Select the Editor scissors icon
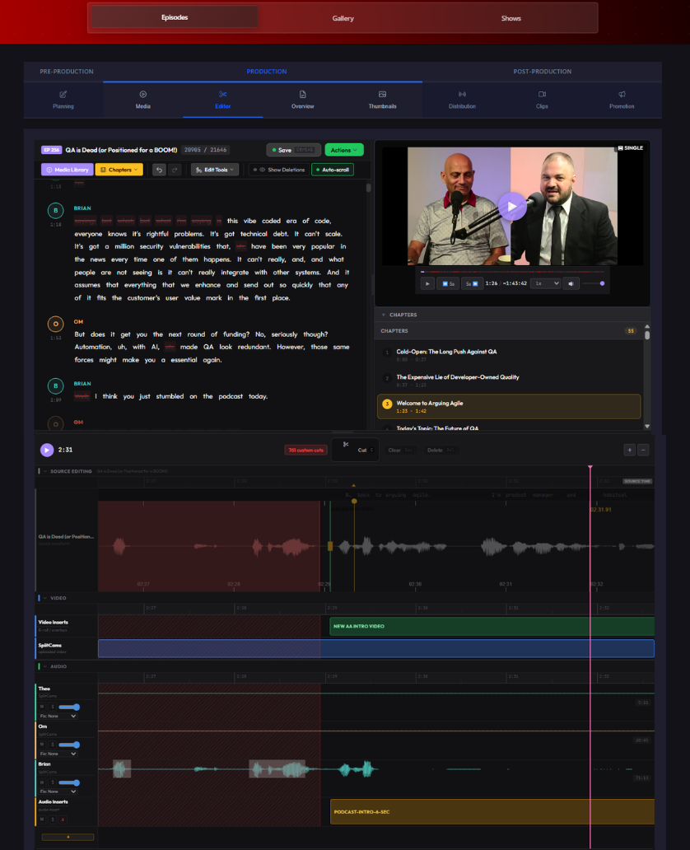 (223, 95)
